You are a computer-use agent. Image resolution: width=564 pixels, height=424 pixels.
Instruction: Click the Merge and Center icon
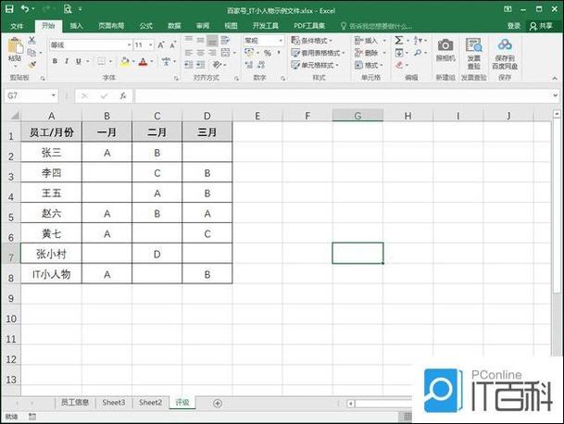226,53
